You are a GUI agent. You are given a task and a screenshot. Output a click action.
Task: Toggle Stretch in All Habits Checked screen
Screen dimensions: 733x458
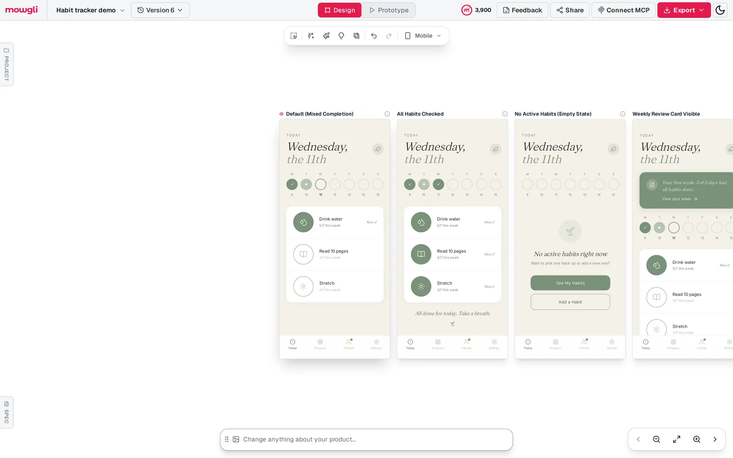(x=421, y=286)
